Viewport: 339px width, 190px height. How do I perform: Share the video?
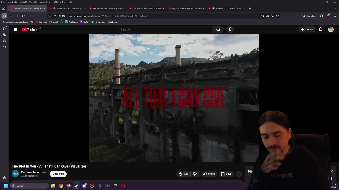click(209, 174)
